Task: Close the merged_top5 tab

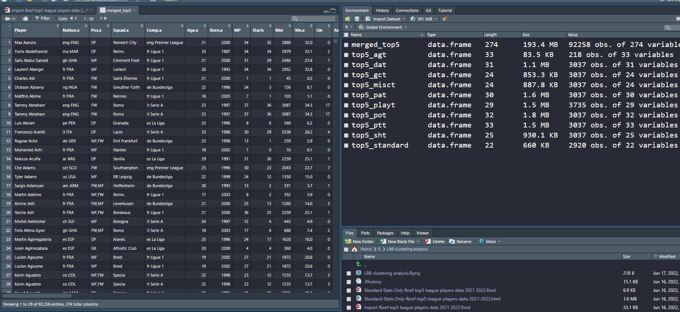Action: [134, 10]
